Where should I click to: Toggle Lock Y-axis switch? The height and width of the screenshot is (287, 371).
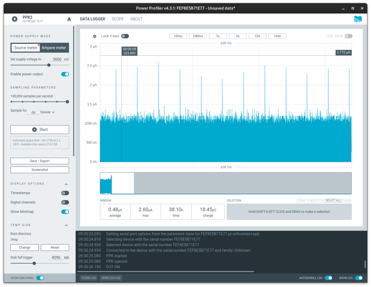[x=125, y=36]
